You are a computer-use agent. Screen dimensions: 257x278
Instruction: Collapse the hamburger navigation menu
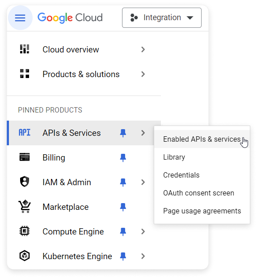[20, 18]
